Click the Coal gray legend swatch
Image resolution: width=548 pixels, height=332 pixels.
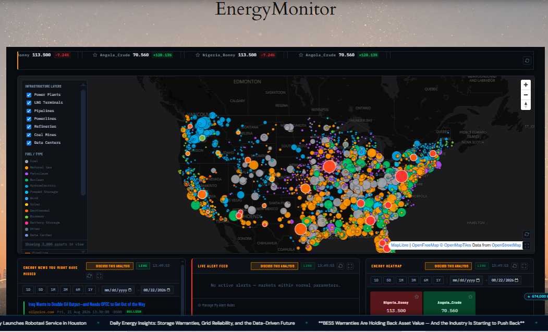point(27,162)
